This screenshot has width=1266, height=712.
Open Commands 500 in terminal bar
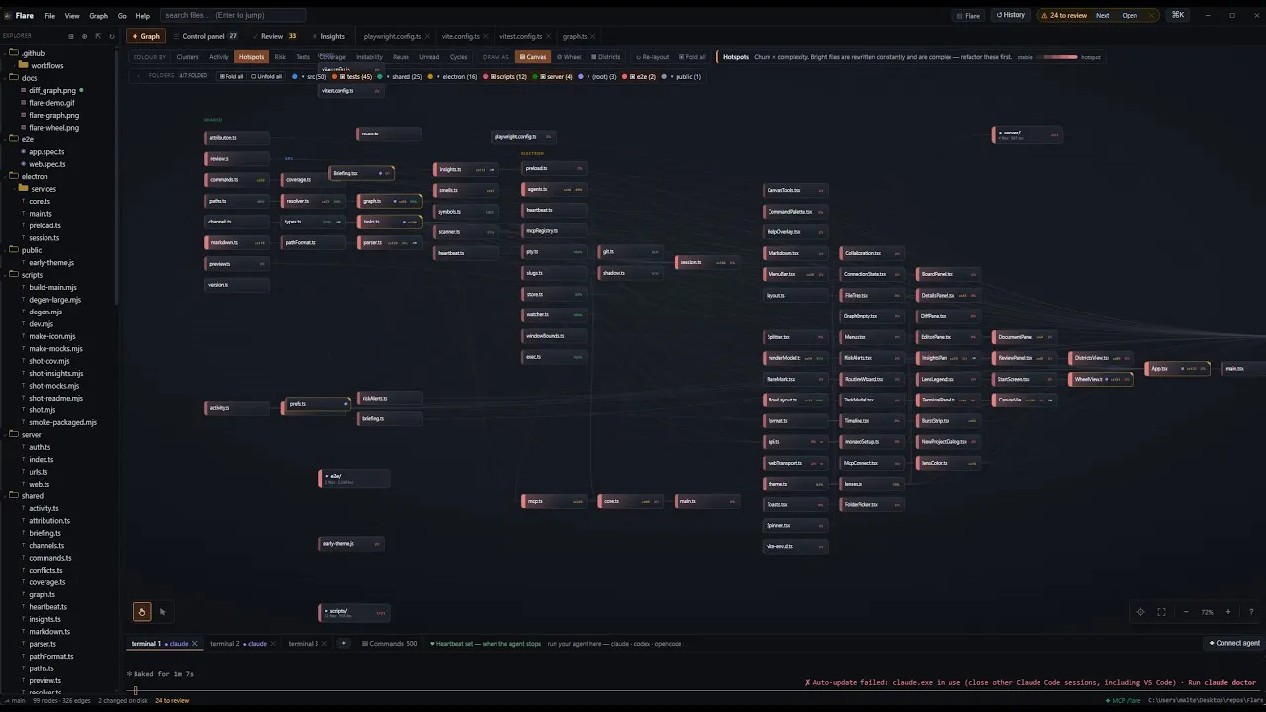(390, 644)
